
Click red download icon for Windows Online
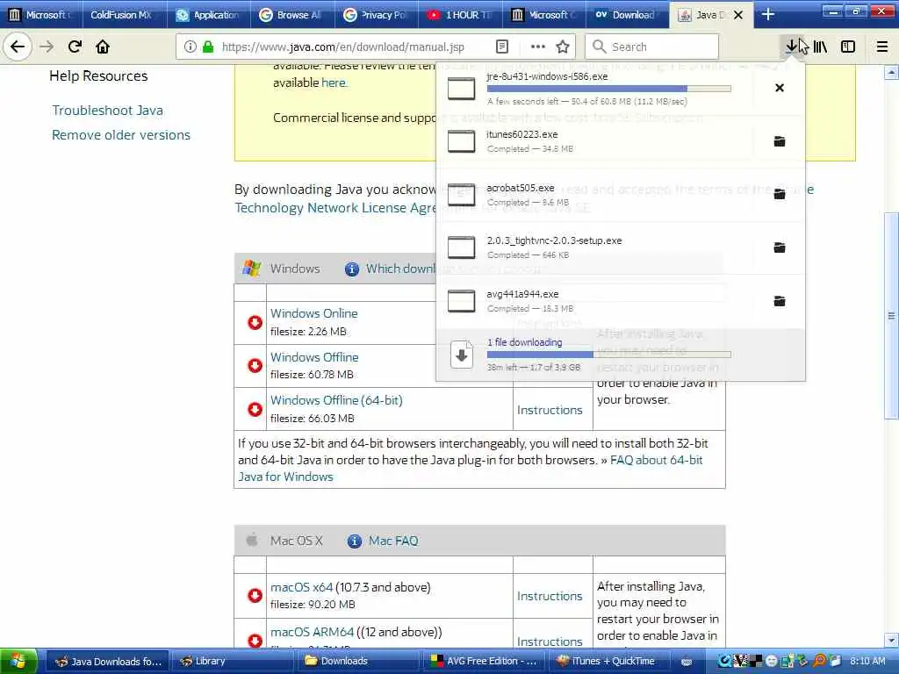[x=255, y=323]
